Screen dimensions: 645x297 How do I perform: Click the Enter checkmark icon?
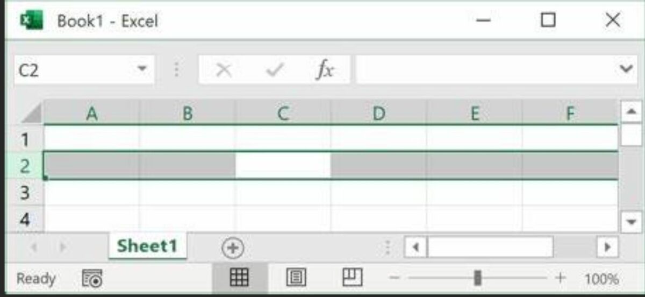point(275,70)
